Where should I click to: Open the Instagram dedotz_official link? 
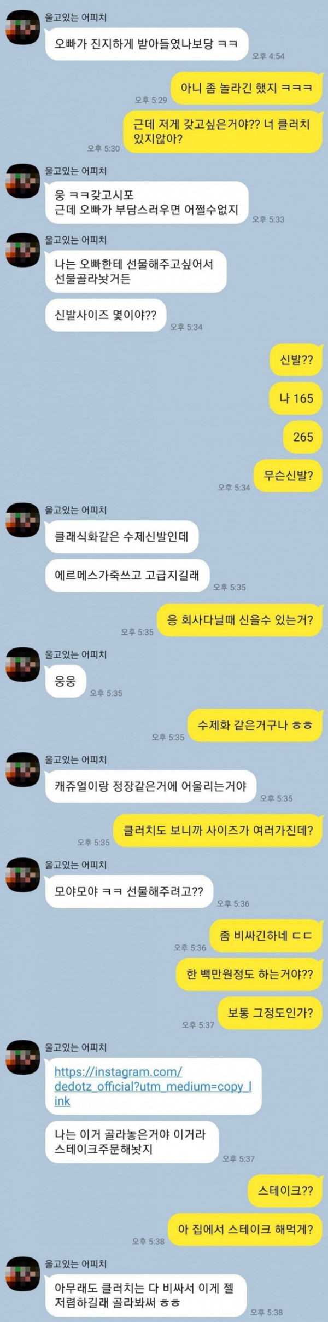click(x=153, y=1086)
